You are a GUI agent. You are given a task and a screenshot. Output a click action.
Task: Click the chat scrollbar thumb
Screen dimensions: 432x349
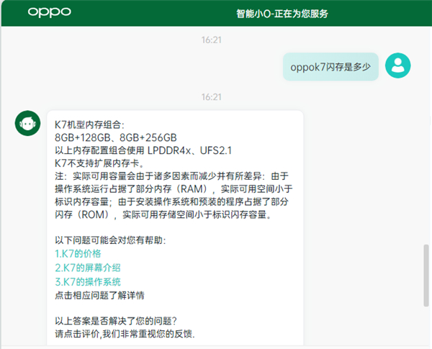tap(426, 275)
